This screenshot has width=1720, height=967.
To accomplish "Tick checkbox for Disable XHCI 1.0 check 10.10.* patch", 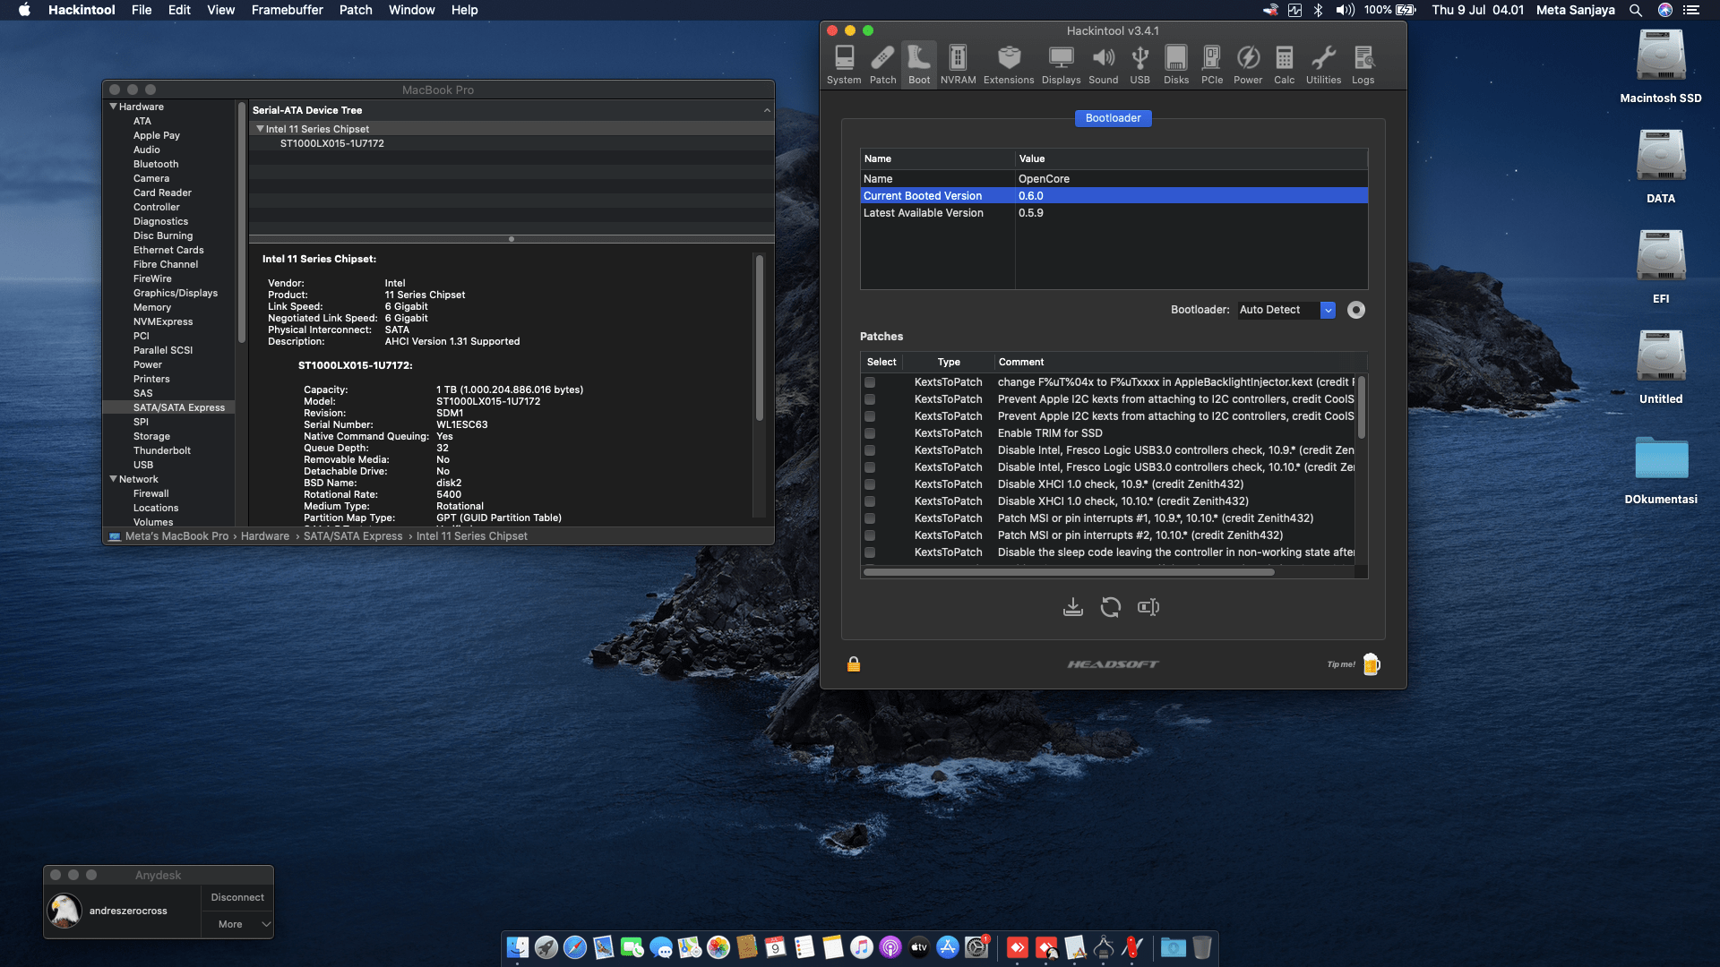I will point(869,501).
